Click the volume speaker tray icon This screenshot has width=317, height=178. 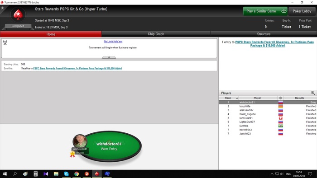282,174
